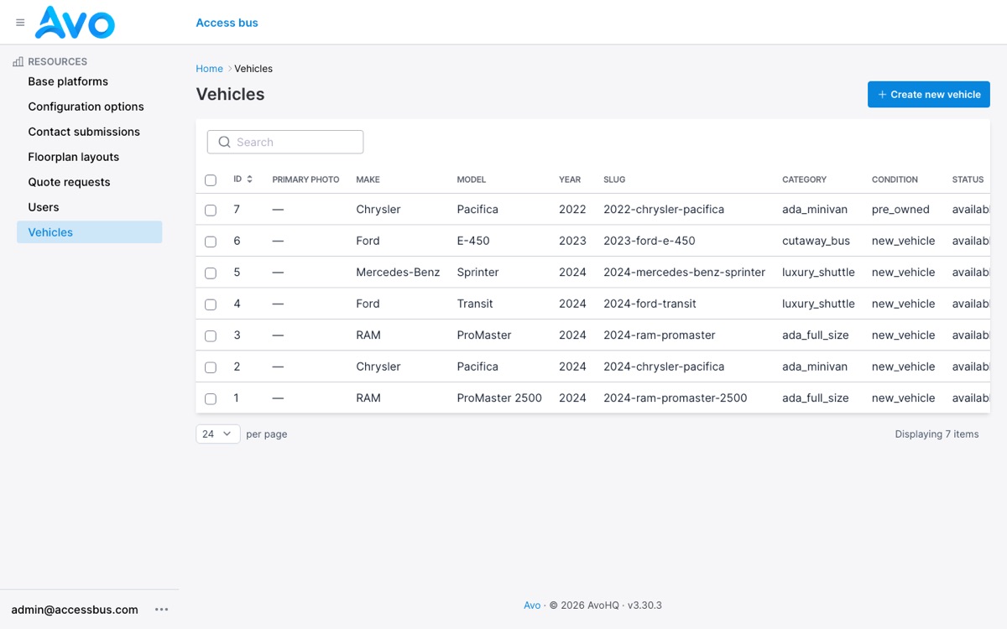Click the Vehicles breadcrumb text
This screenshot has width=1007, height=629.
click(253, 69)
